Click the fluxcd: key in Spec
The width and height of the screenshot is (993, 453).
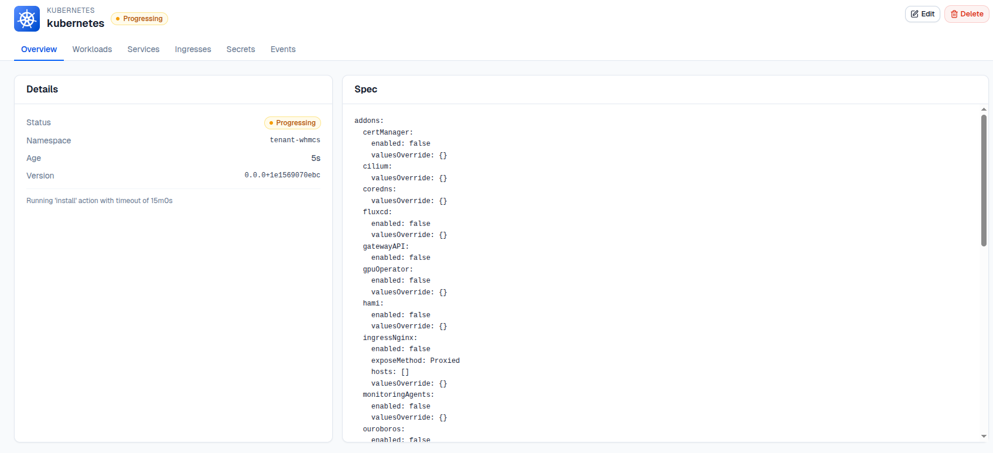(377, 212)
